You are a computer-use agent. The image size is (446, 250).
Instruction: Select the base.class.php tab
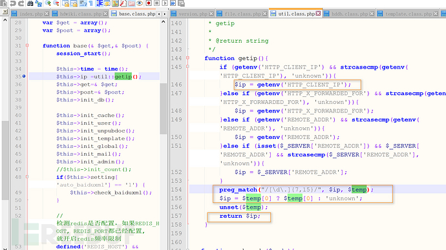(x=133, y=14)
